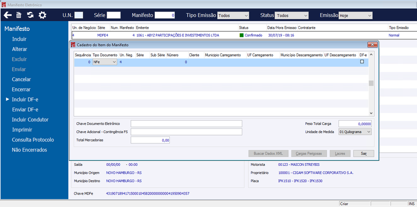Click the refresh sync icon
The height and width of the screenshot is (207, 417).
point(30,15)
